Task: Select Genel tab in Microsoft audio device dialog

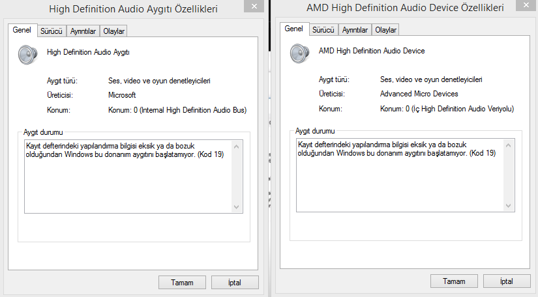Action: point(22,31)
